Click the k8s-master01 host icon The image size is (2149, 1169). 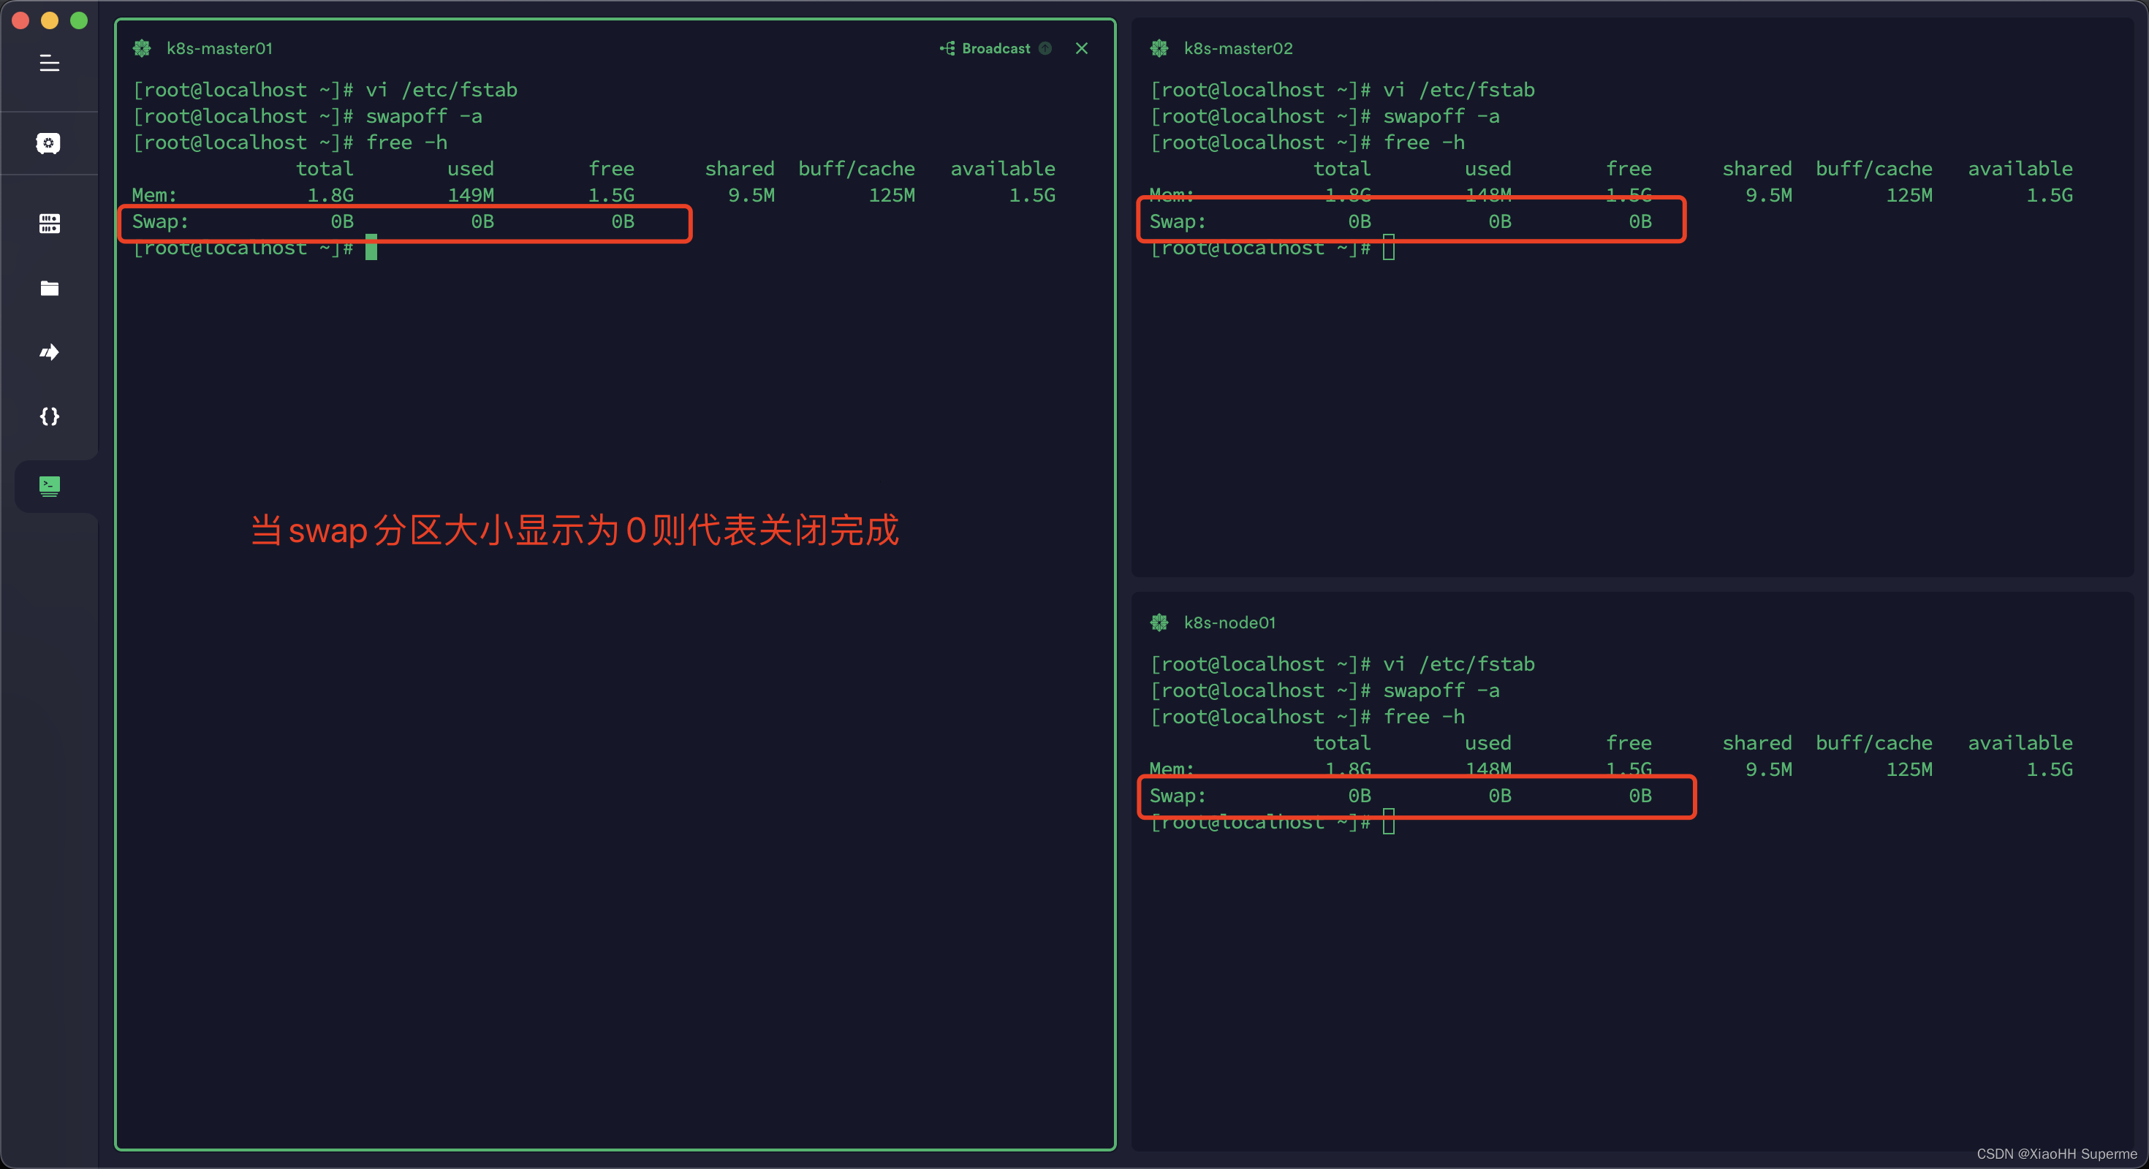coord(142,48)
